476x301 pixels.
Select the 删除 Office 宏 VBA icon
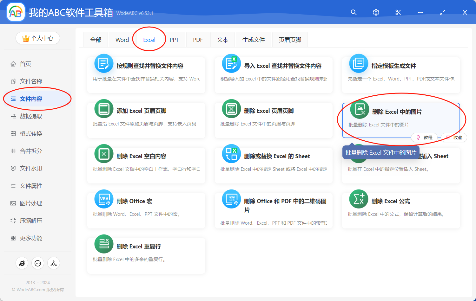tap(104, 199)
